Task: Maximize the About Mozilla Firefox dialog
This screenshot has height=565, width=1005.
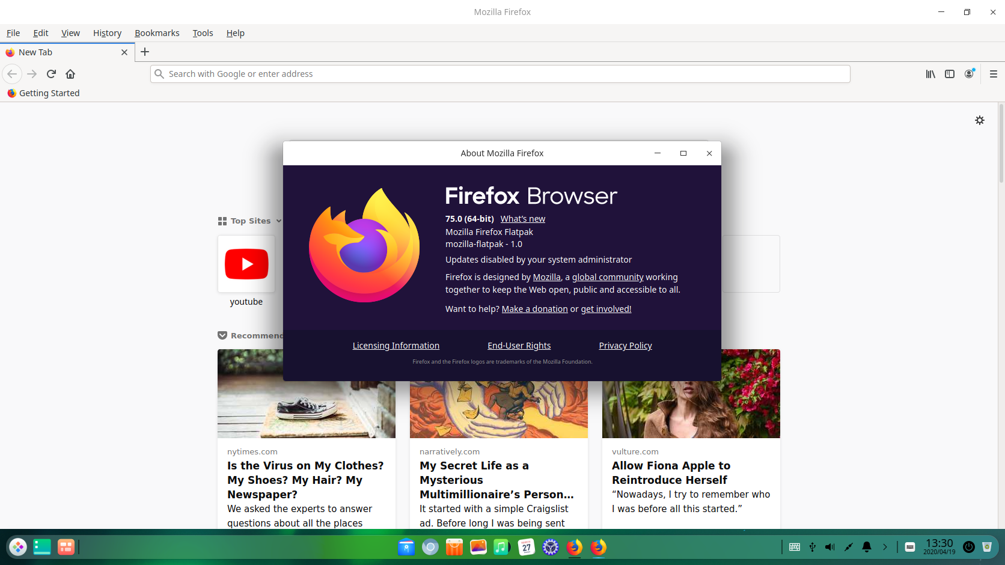Action: [x=683, y=153]
